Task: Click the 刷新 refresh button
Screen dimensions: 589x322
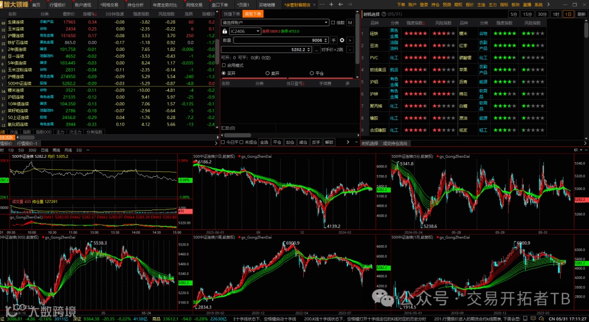Action: [x=581, y=14]
